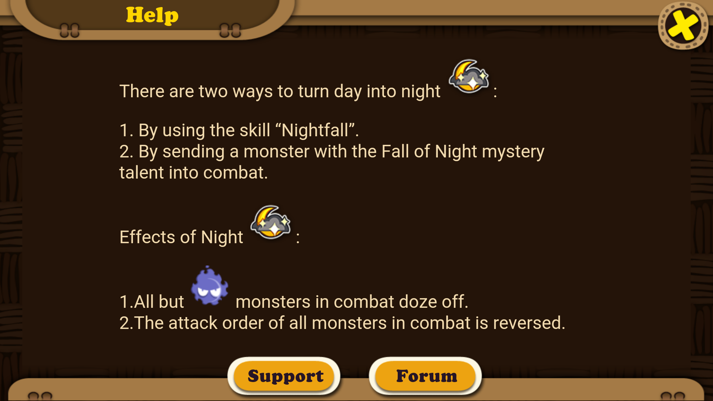
Task: Tap the left hinge rings under Help tab
Action: pyautogui.click(x=69, y=30)
